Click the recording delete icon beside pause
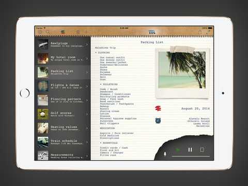This screenshot has width=248, height=186. pyautogui.click(x=202, y=150)
